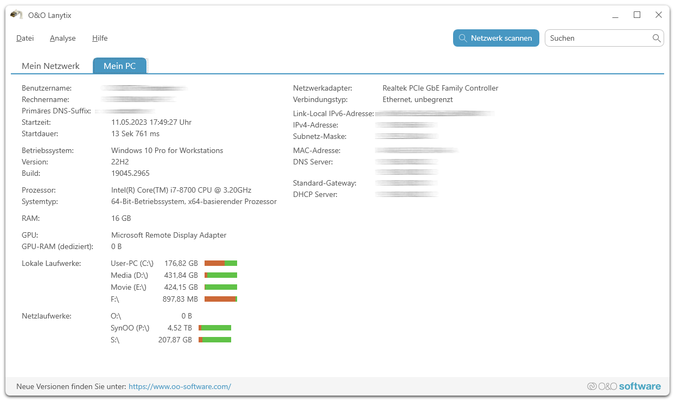Click the Startzeit value 11.05.2023 17:49:27 Uhr
This screenshot has height=401, width=675.
tap(151, 122)
